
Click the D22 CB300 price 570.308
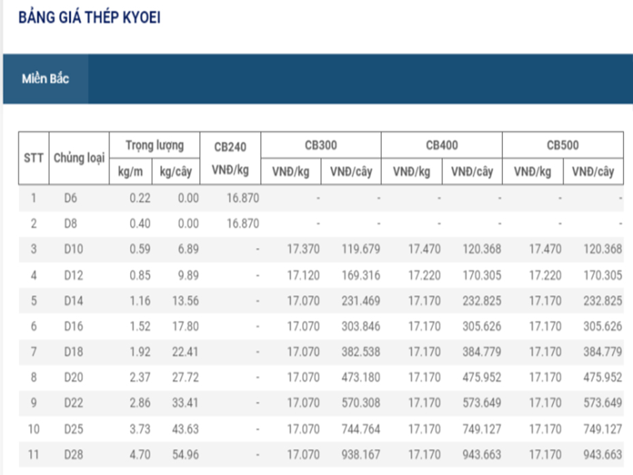(361, 402)
